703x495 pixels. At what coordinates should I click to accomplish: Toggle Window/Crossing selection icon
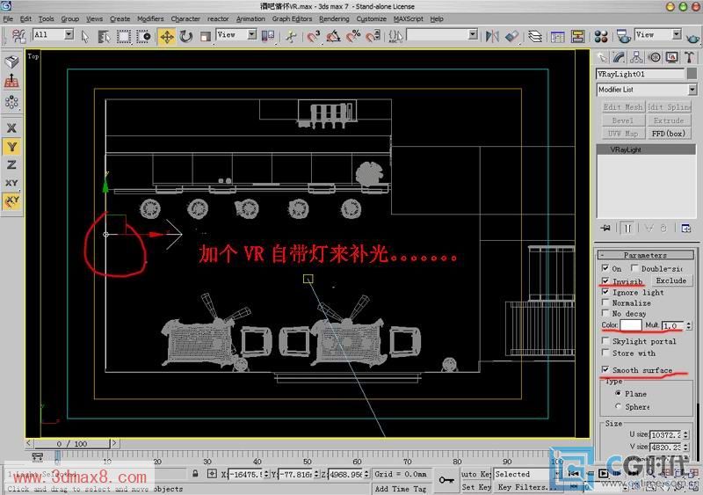tap(143, 36)
